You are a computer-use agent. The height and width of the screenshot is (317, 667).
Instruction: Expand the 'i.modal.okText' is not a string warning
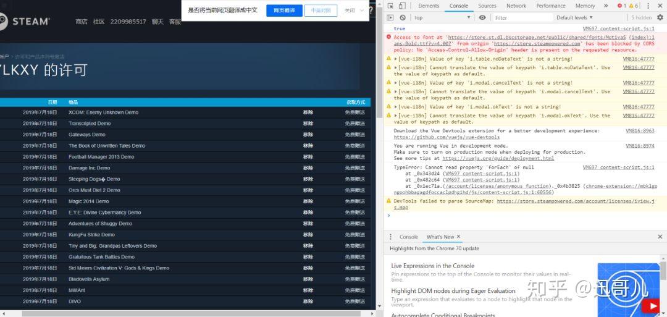396,107
